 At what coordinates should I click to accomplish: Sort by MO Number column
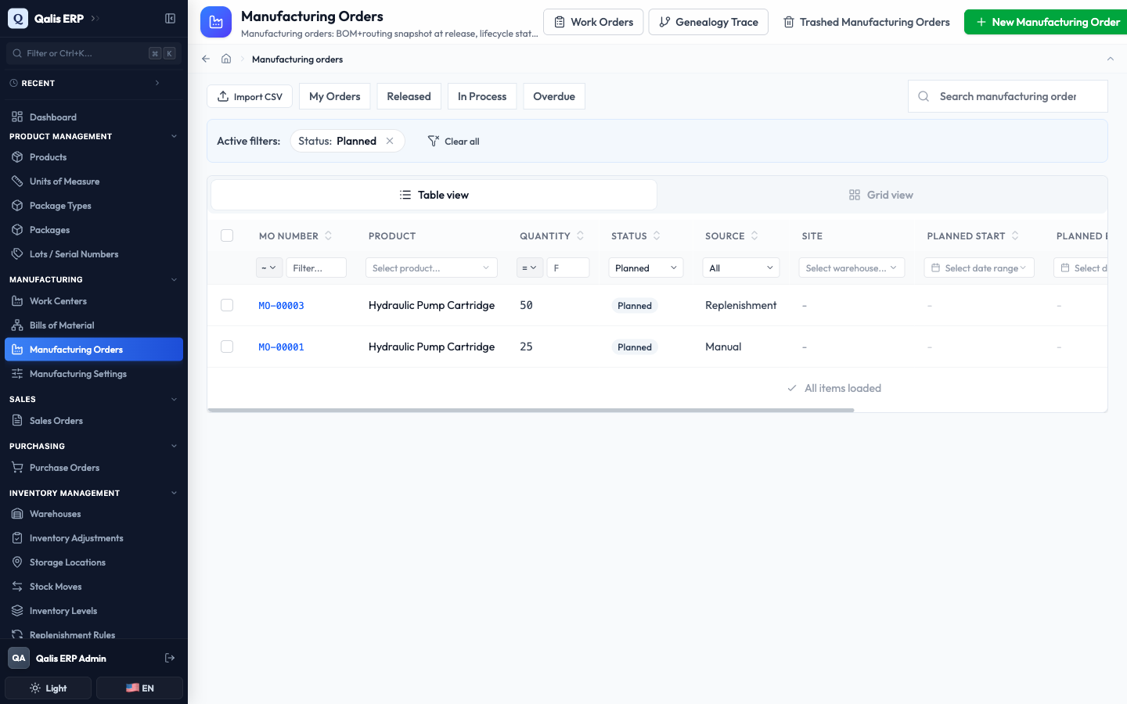pyautogui.click(x=329, y=235)
